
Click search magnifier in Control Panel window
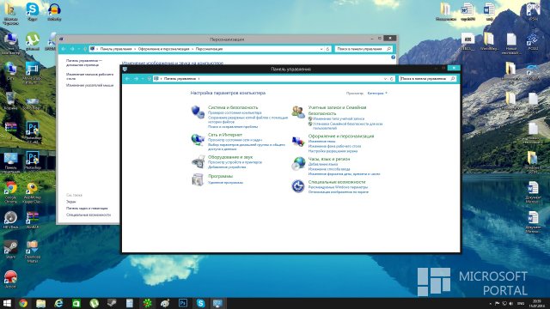pyautogui.click(x=453, y=79)
